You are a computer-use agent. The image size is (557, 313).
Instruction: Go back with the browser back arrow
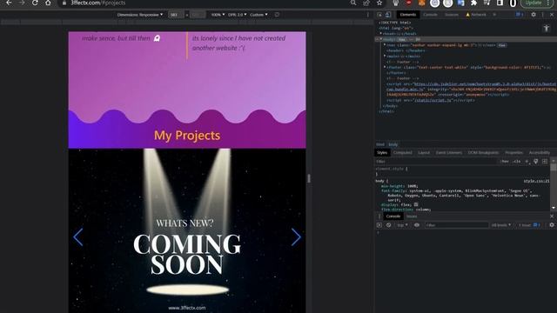[x=9, y=3]
